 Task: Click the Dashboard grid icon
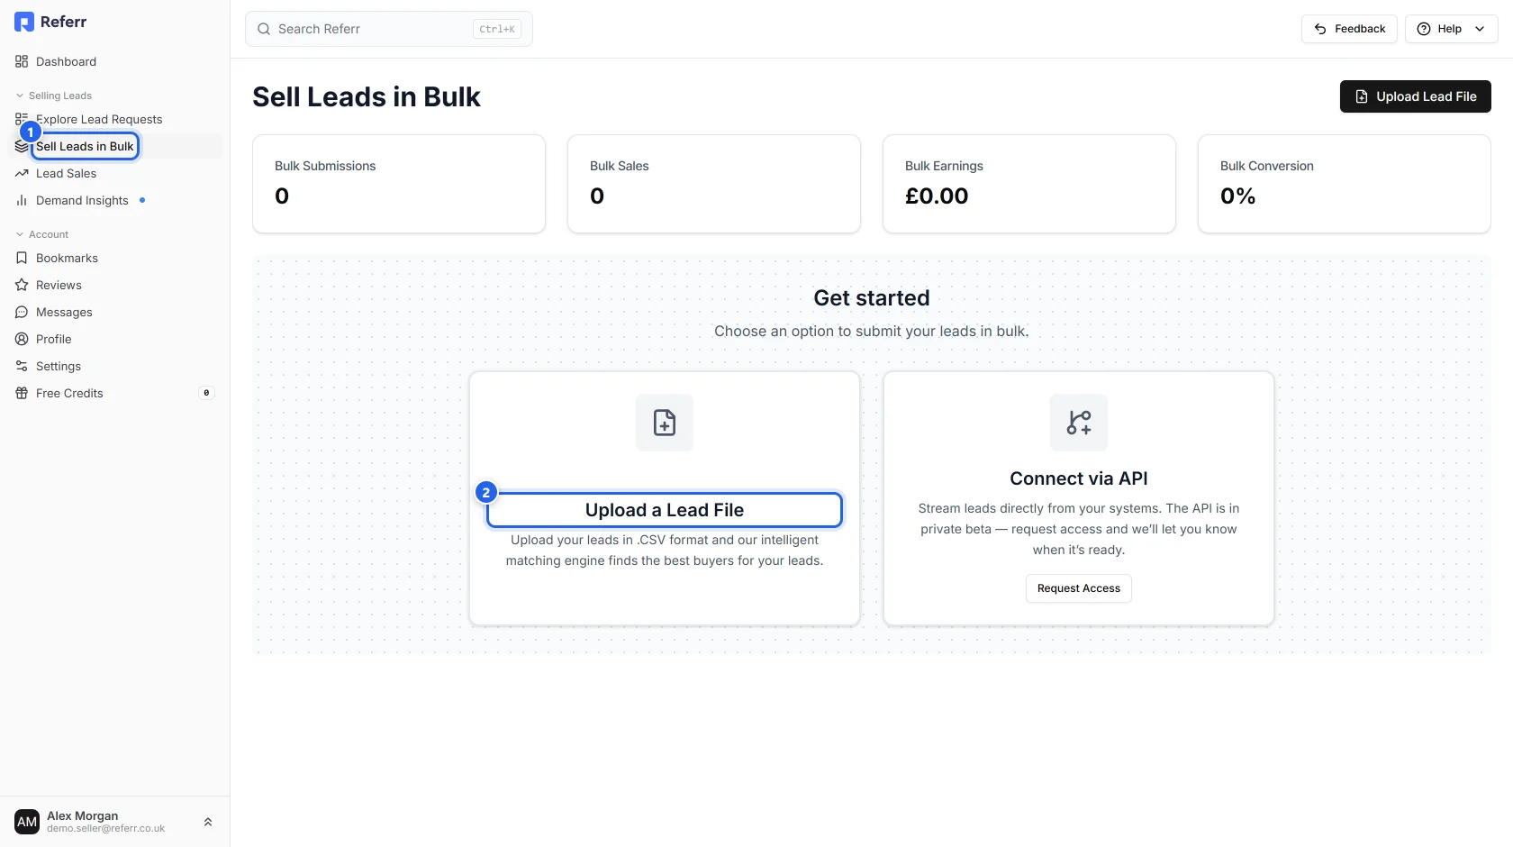pos(22,61)
